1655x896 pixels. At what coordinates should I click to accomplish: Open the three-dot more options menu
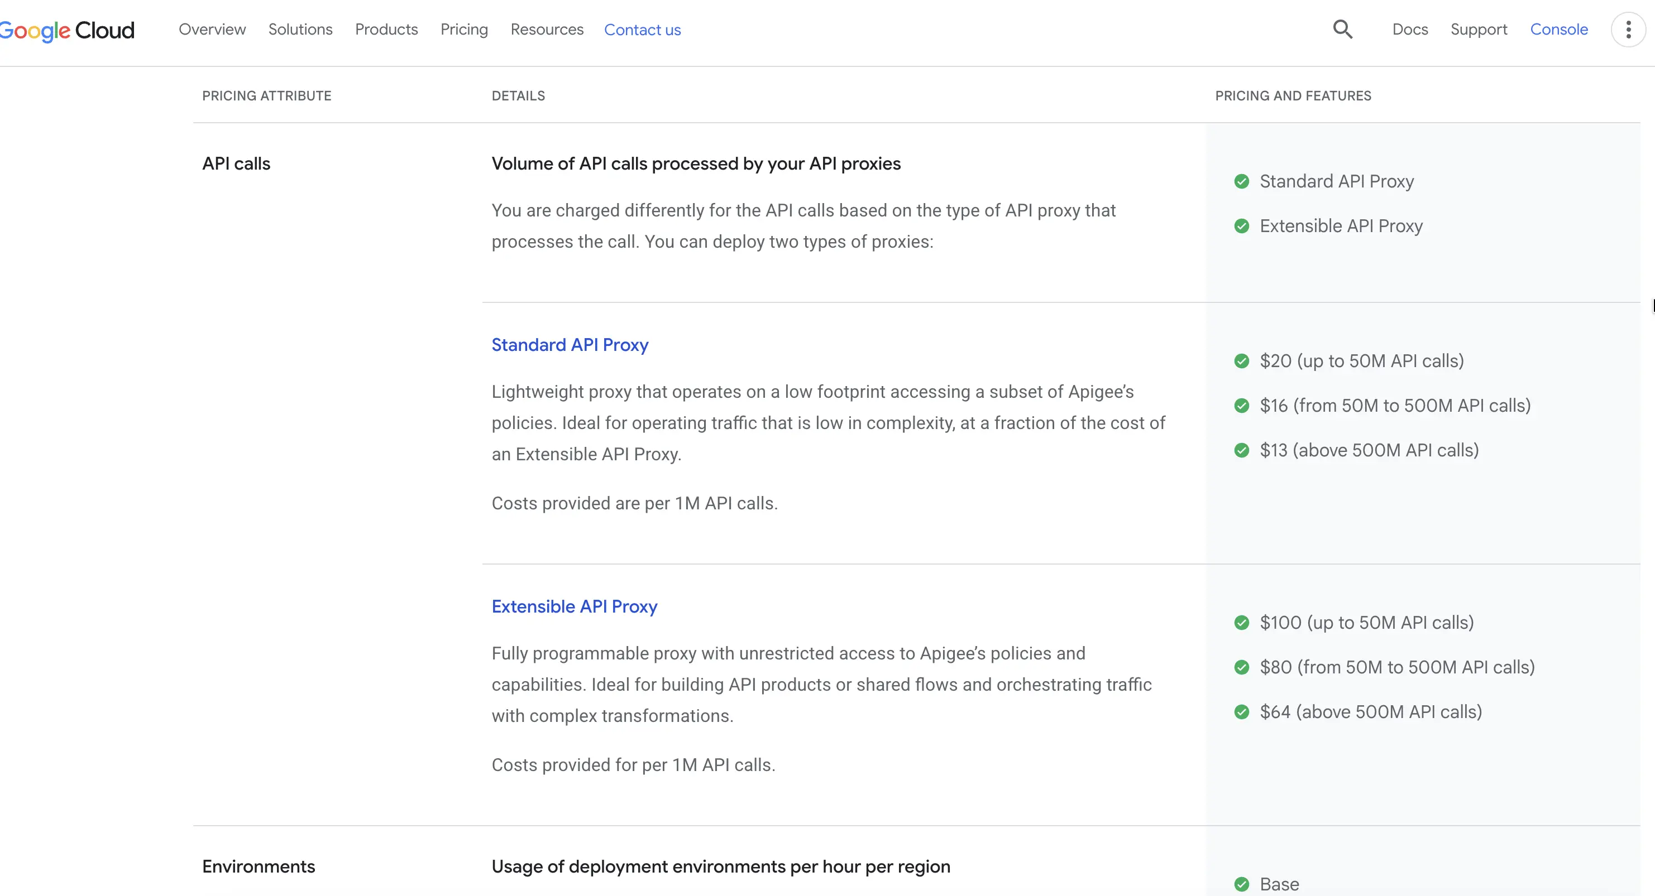1628,30
